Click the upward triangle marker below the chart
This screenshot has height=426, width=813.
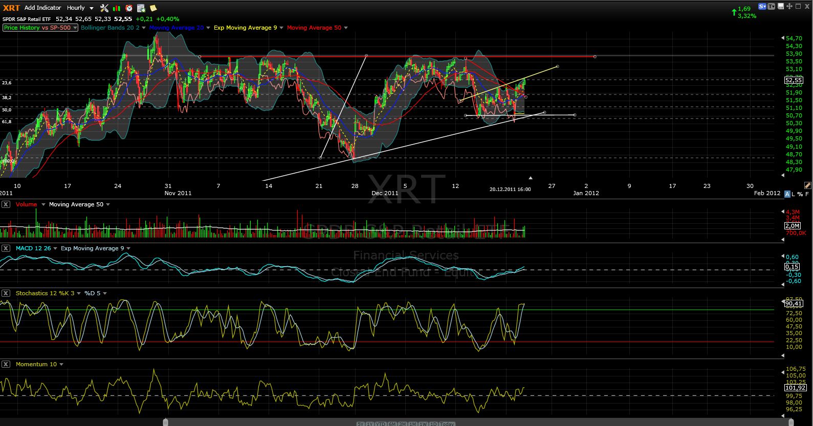(531, 178)
